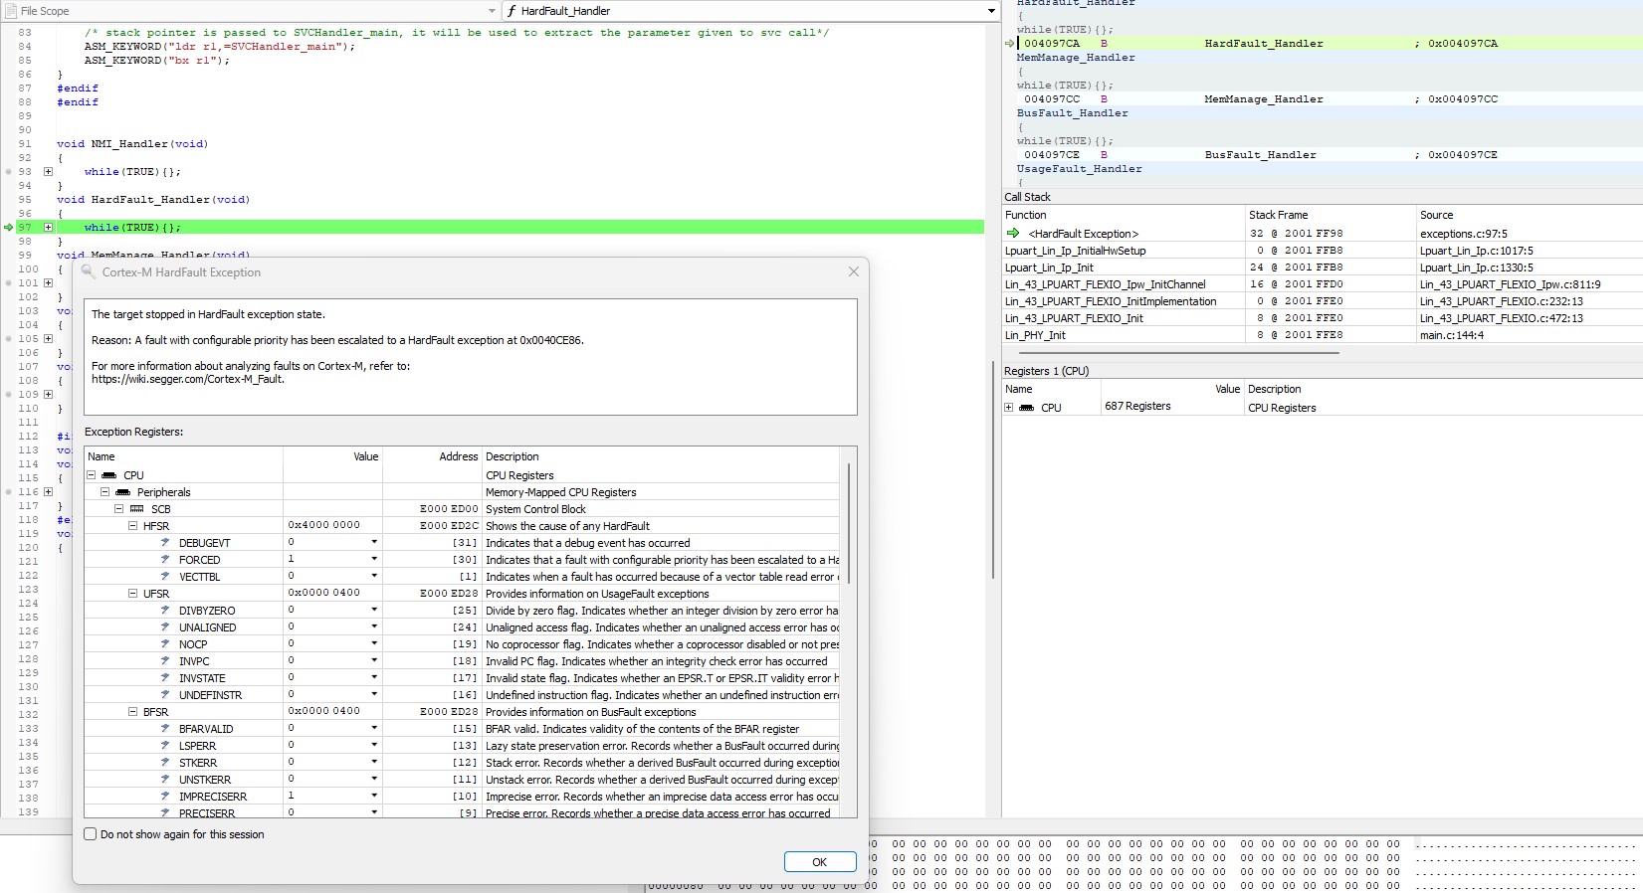This screenshot has height=893, width=1643.
Task: Click the UNALIGNED bitfield icon
Action: pos(165,627)
